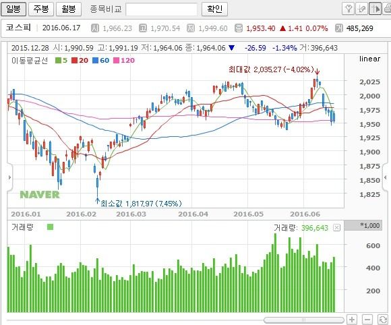This screenshot has height=325, width=391.
Task: Toggle the 5-day moving average swatch
Action: pyautogui.click(x=58, y=61)
